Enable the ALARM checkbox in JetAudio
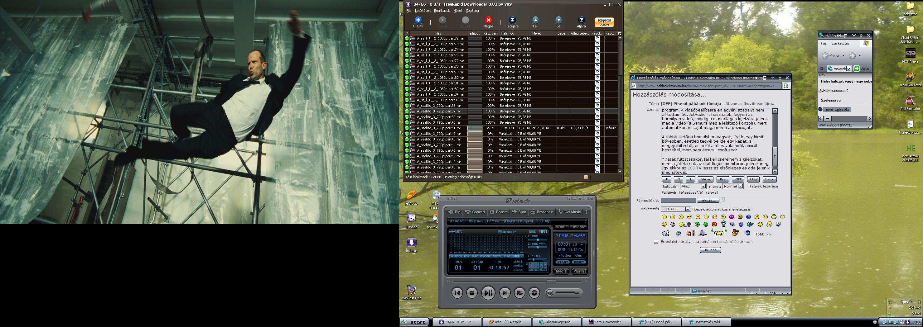The height and width of the screenshot is (327, 923). point(572,236)
